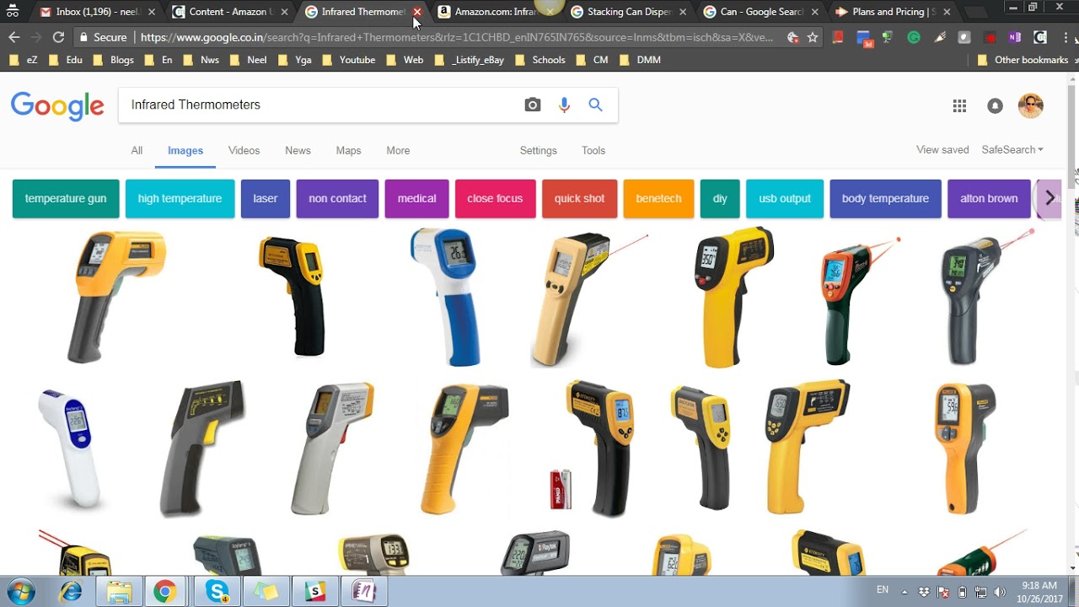This screenshot has width=1079, height=607.
Task: Click the search text field
Action: point(320,105)
